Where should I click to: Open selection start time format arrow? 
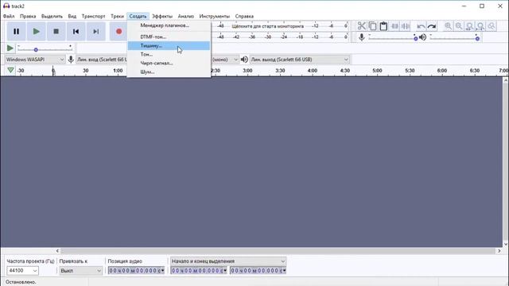click(x=224, y=270)
